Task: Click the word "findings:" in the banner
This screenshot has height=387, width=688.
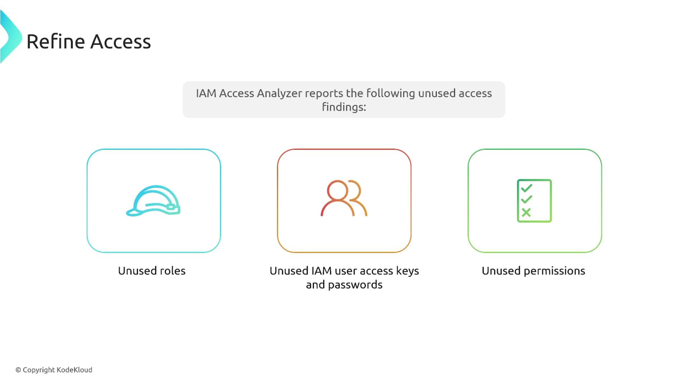Action: coord(344,107)
